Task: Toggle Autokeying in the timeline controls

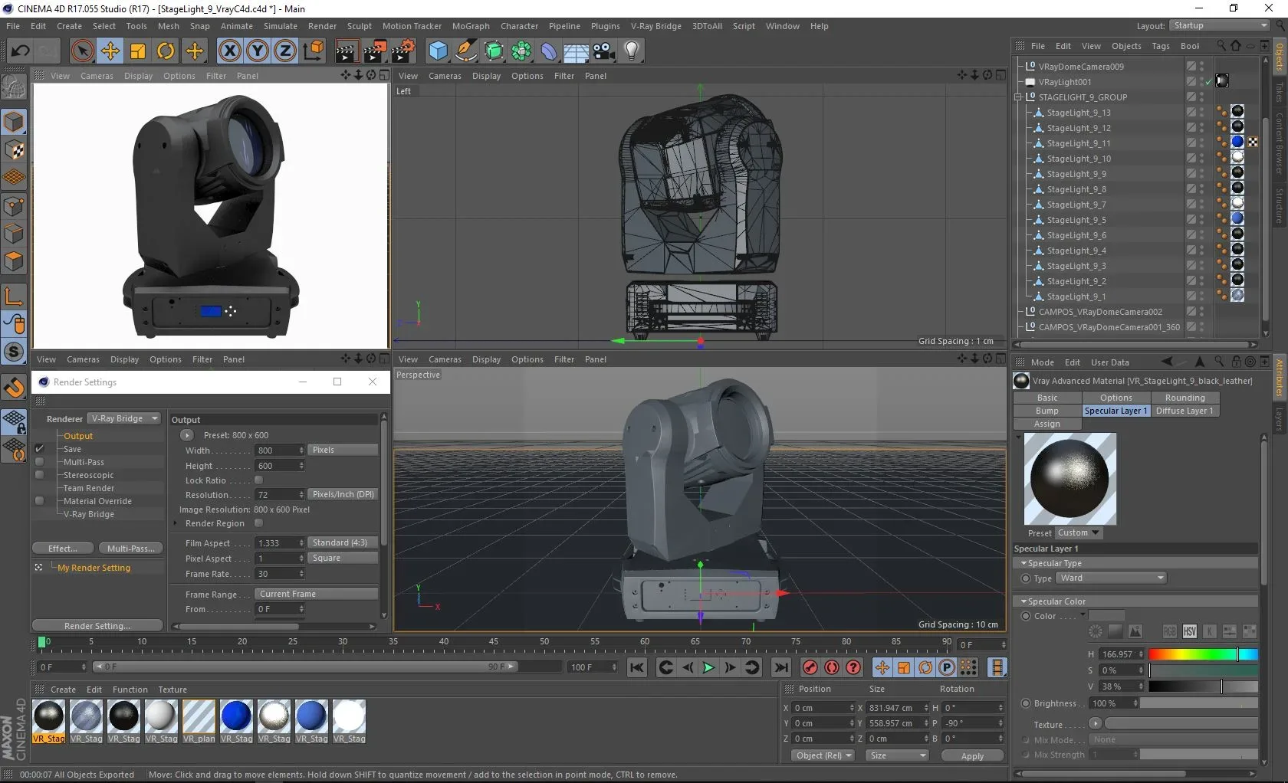Action: click(832, 667)
